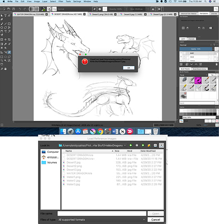Select the Color Picker eyedropper tool
The width and height of the screenshot is (219, 224).
point(6,44)
